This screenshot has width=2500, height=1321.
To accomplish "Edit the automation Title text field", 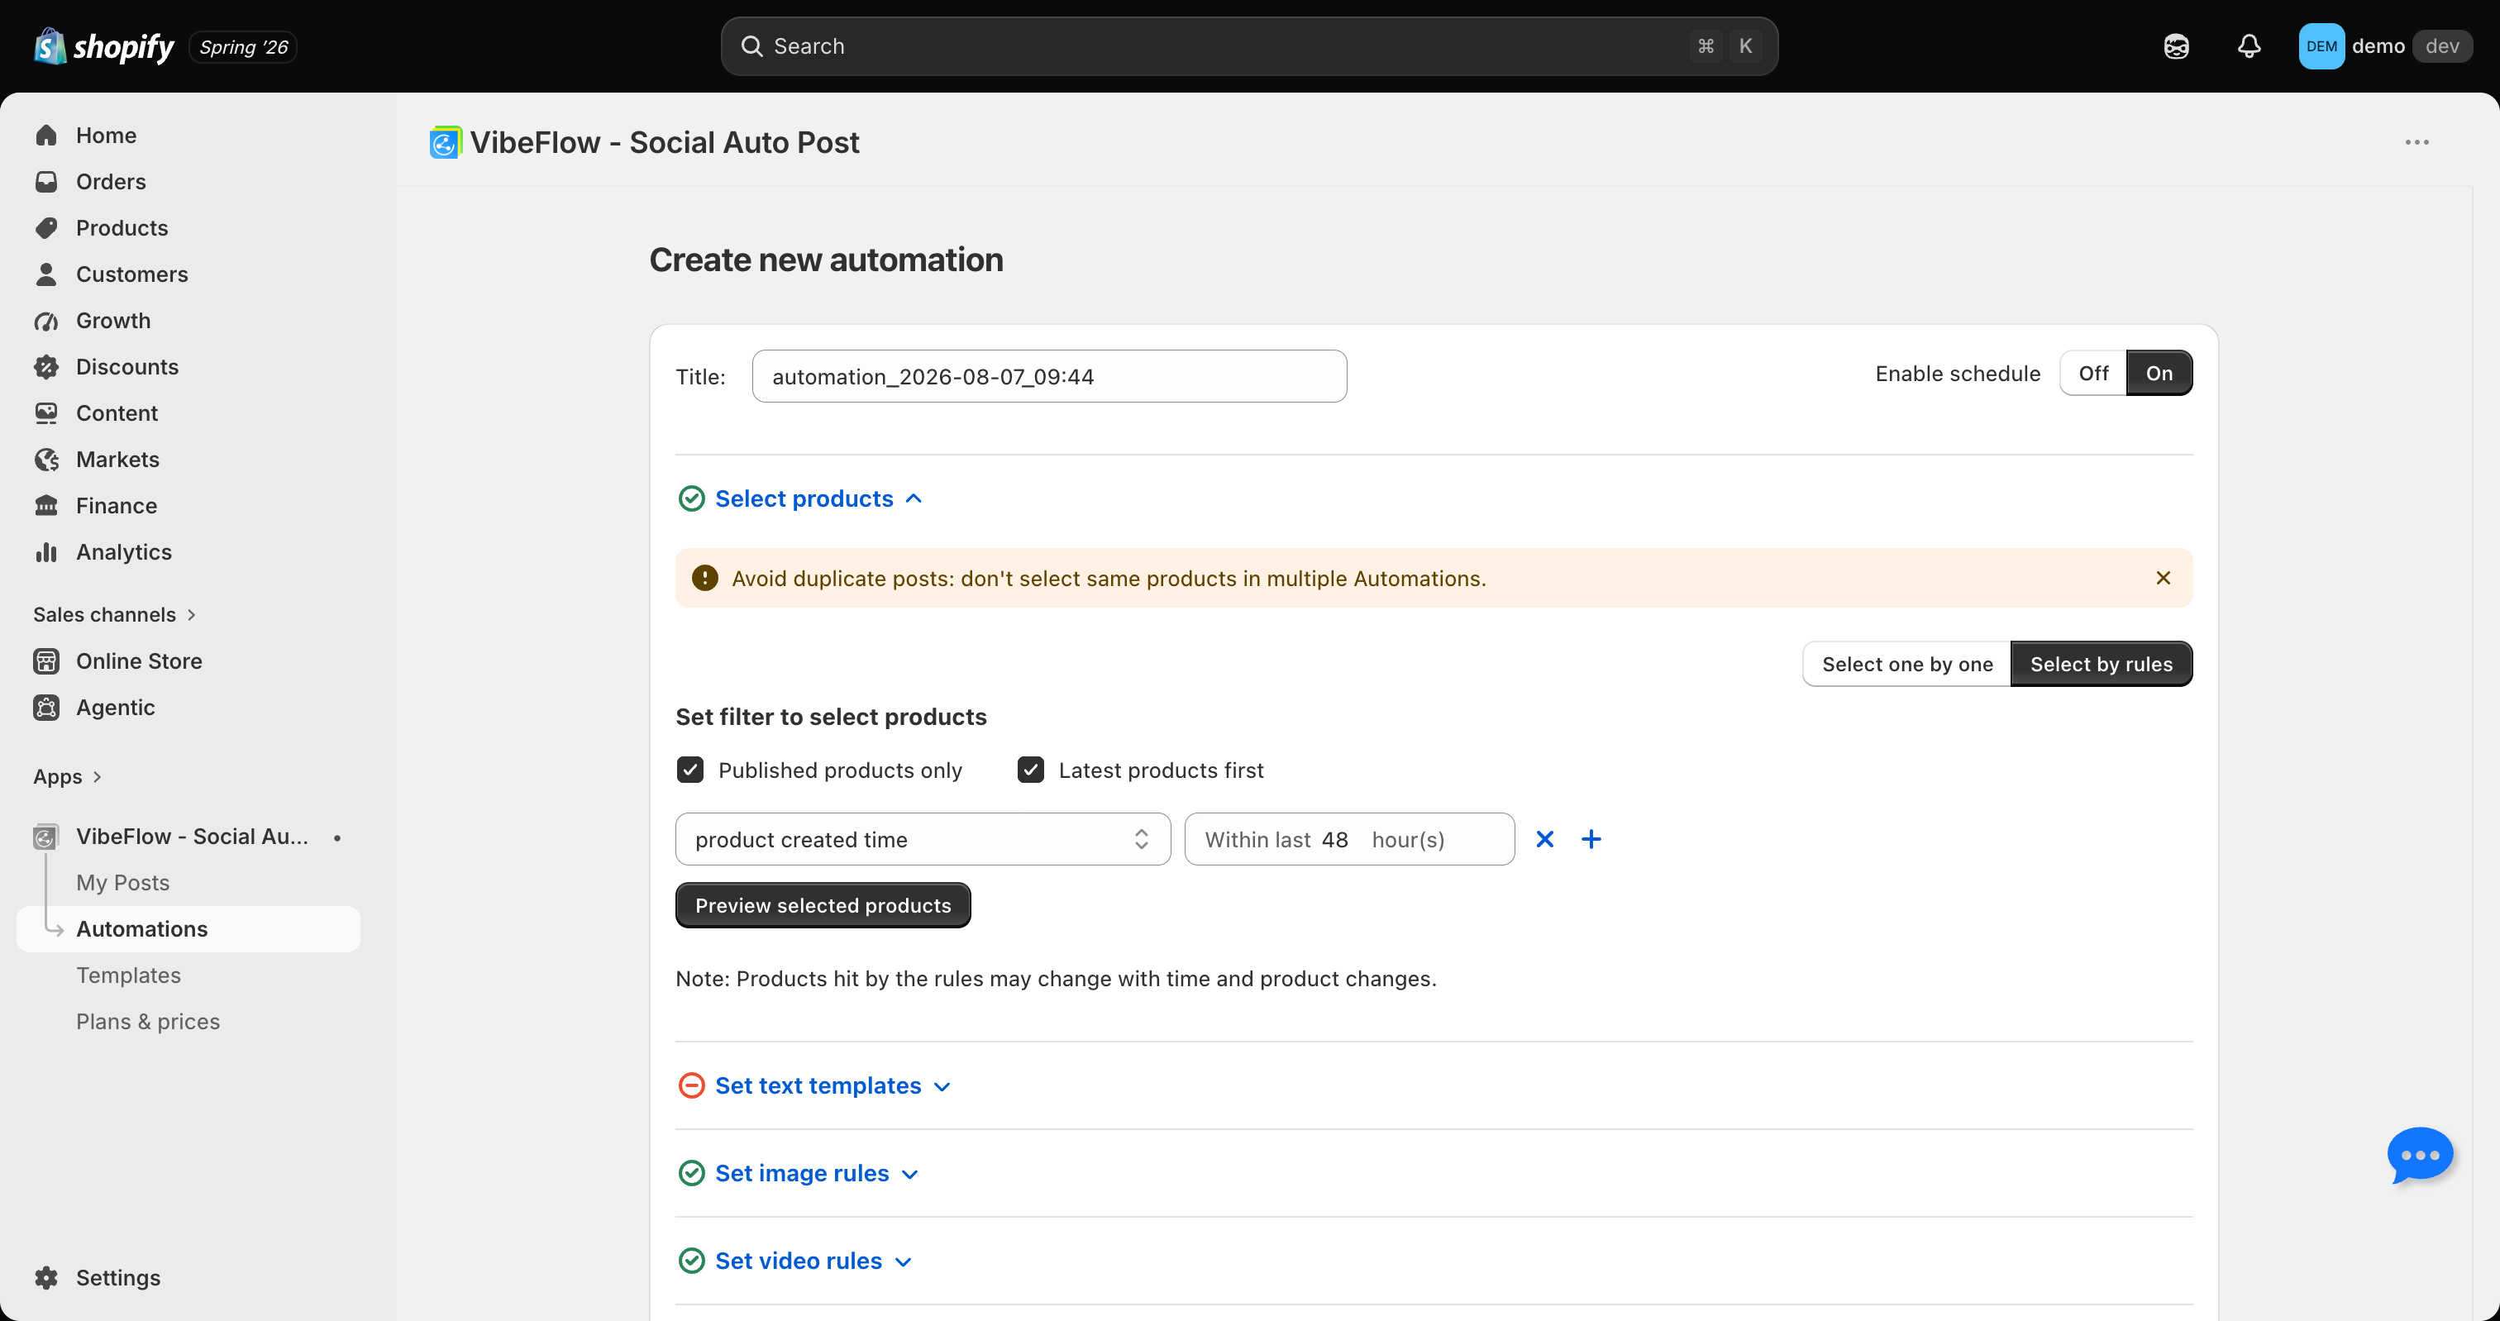I will (x=1049, y=375).
